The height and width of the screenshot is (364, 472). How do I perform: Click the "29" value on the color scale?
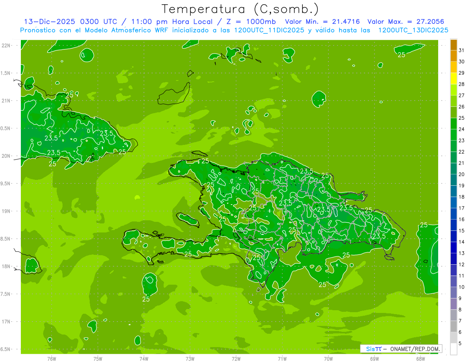[462, 73]
